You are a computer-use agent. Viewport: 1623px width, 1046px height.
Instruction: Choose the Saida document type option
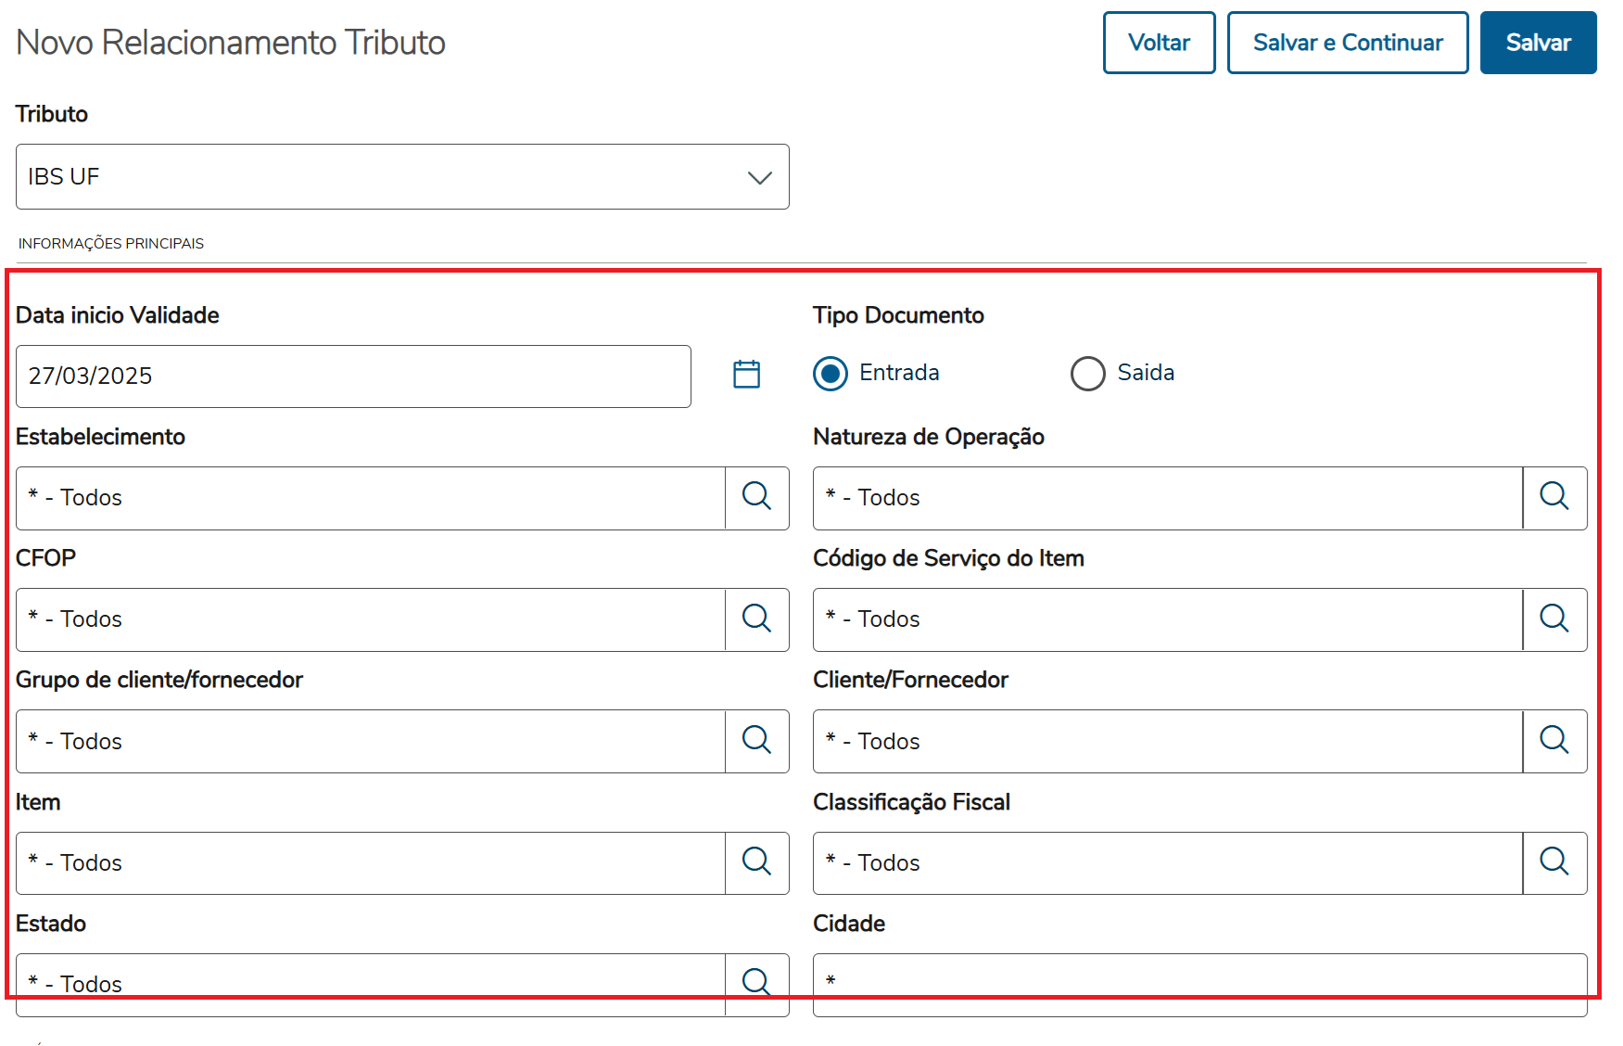point(1087,374)
